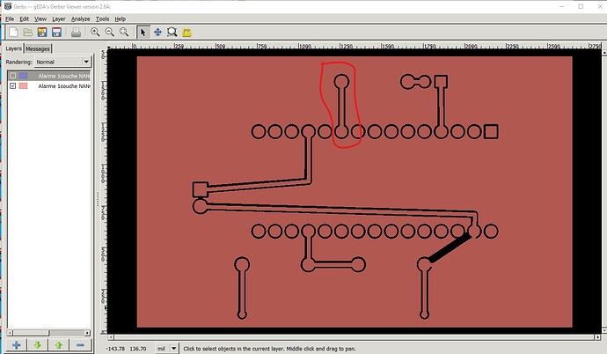The width and height of the screenshot is (607, 354).
Task: Click canvas horizontal scrollbar left arrow
Action: tap(111, 337)
